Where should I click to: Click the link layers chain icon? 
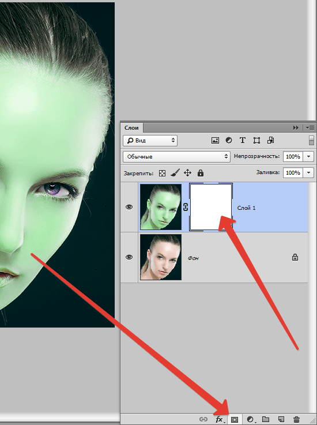pyautogui.click(x=203, y=420)
